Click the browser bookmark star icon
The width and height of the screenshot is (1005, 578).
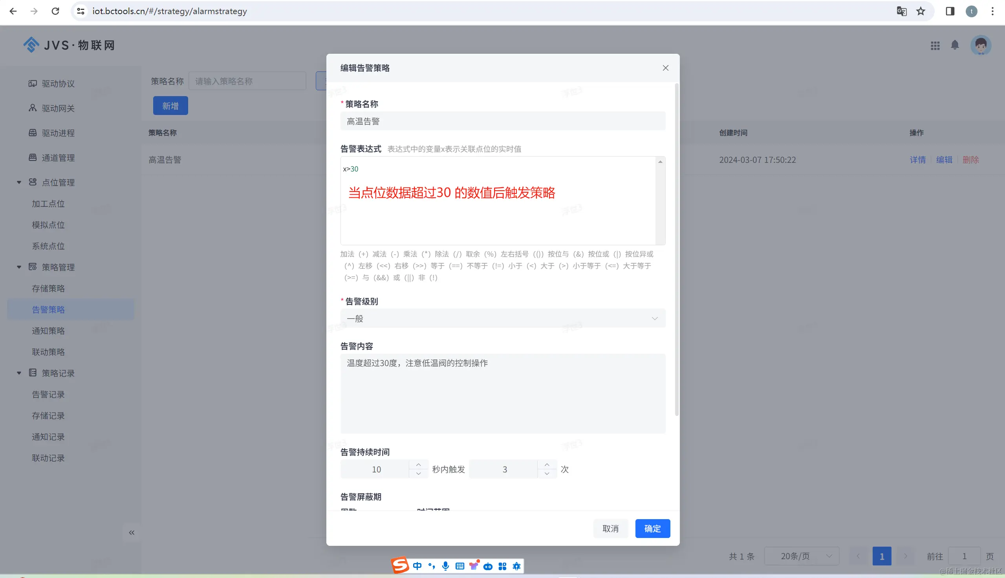click(921, 11)
